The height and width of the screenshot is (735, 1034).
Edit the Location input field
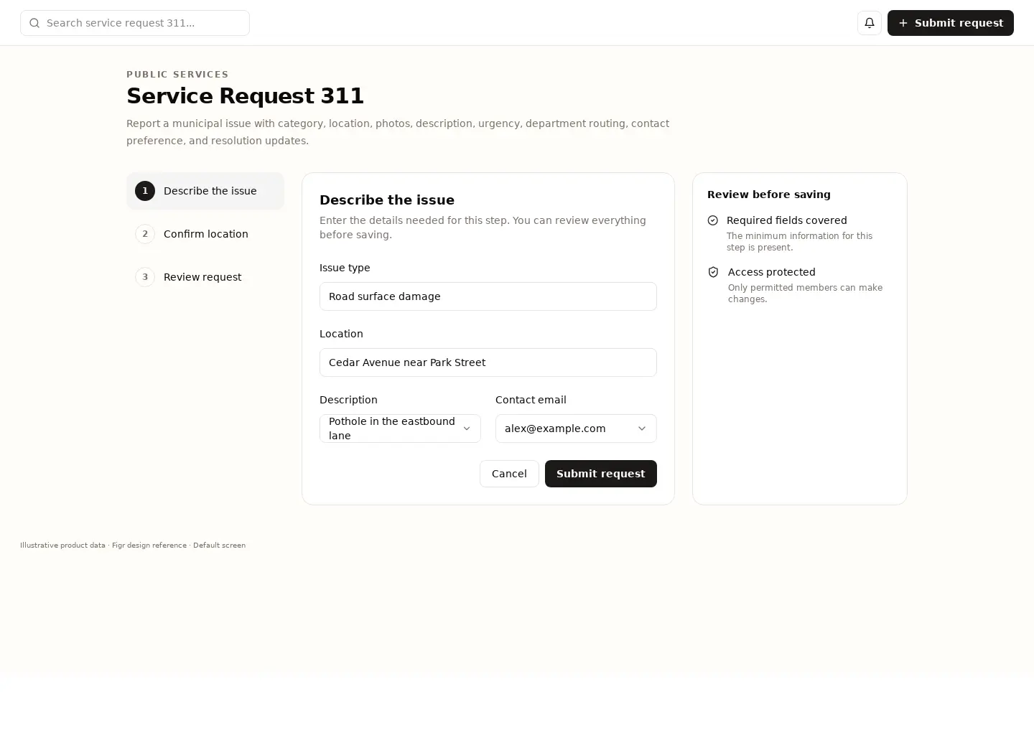click(488, 362)
